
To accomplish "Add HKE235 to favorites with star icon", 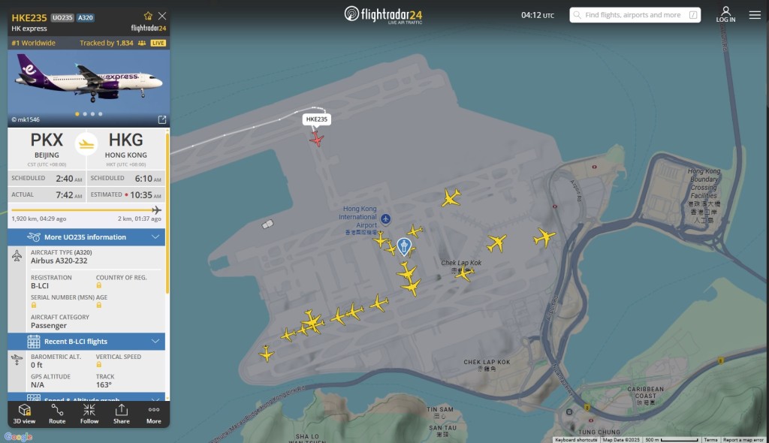I will tap(148, 17).
